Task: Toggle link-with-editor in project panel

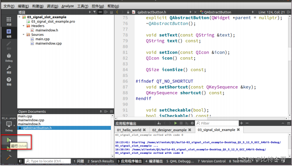Action: [101, 12]
